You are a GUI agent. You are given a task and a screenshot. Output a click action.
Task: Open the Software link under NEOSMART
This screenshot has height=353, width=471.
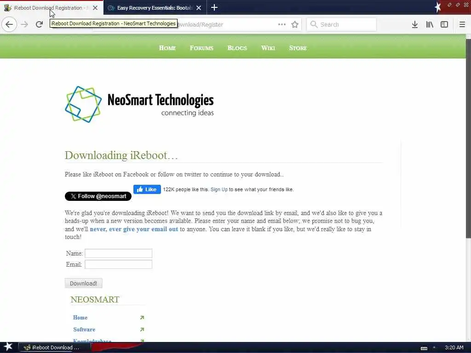(84, 330)
